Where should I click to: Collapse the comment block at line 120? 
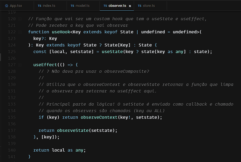(20, 19)
